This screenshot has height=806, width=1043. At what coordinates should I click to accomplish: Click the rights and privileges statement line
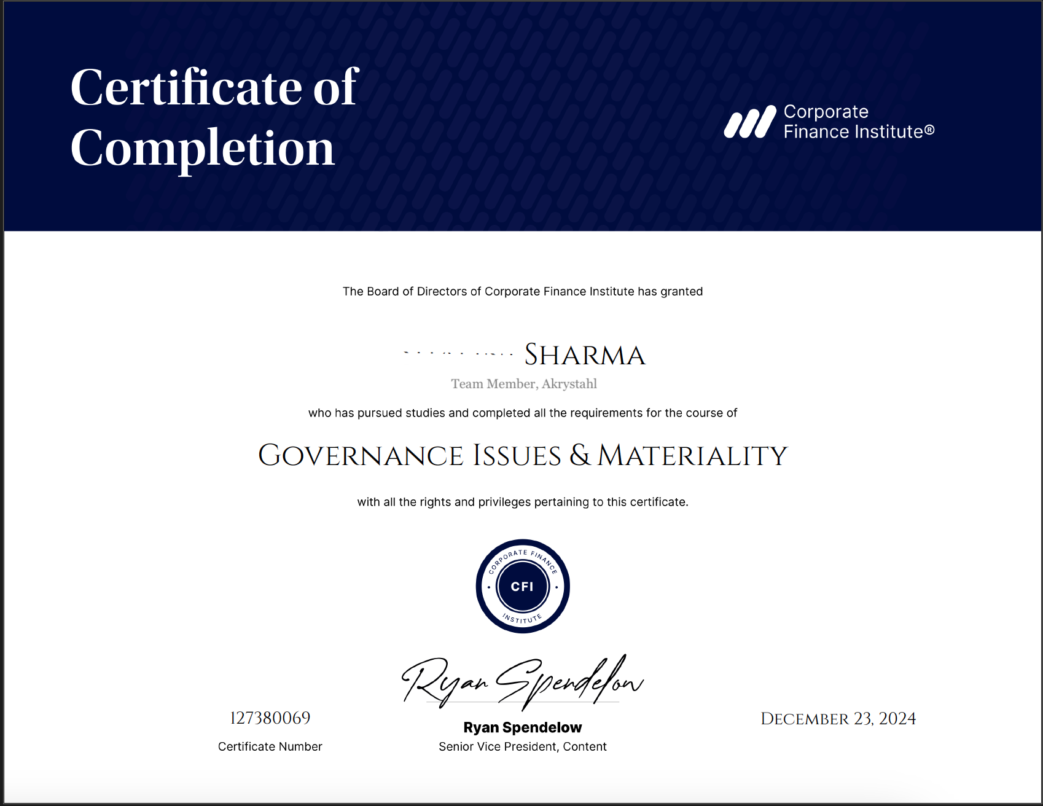[x=522, y=501]
